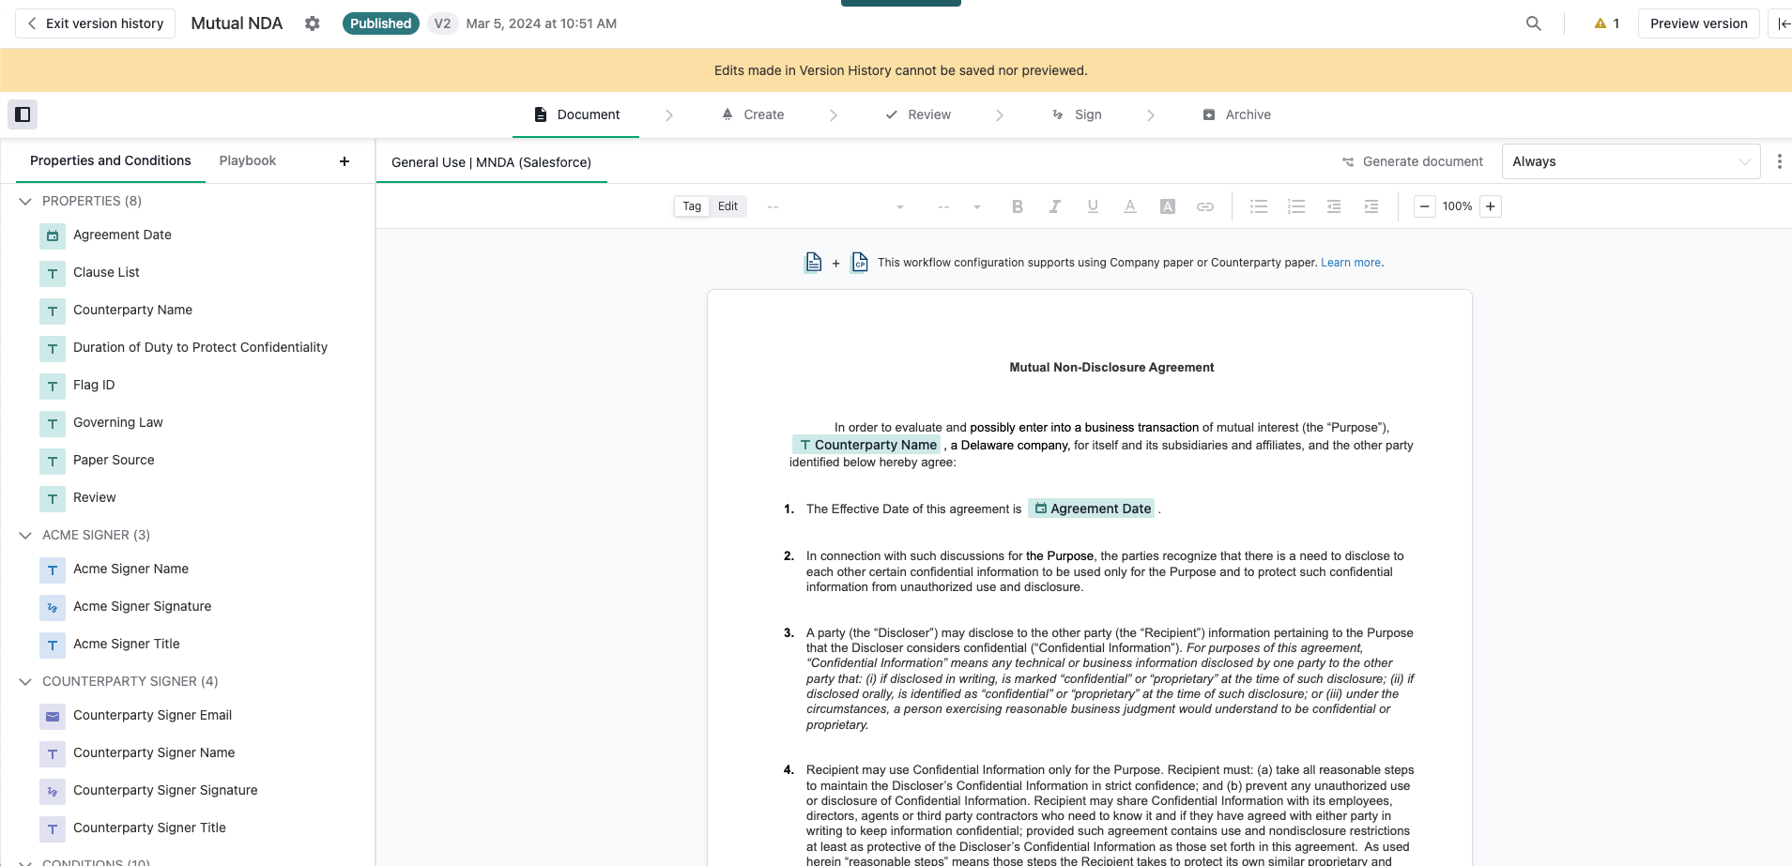Image resolution: width=1792 pixels, height=866 pixels.
Task: Go to the Review step tab
Action: point(918,114)
